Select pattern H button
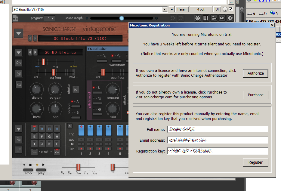This screenshot has height=191, width=281. tap(57, 136)
